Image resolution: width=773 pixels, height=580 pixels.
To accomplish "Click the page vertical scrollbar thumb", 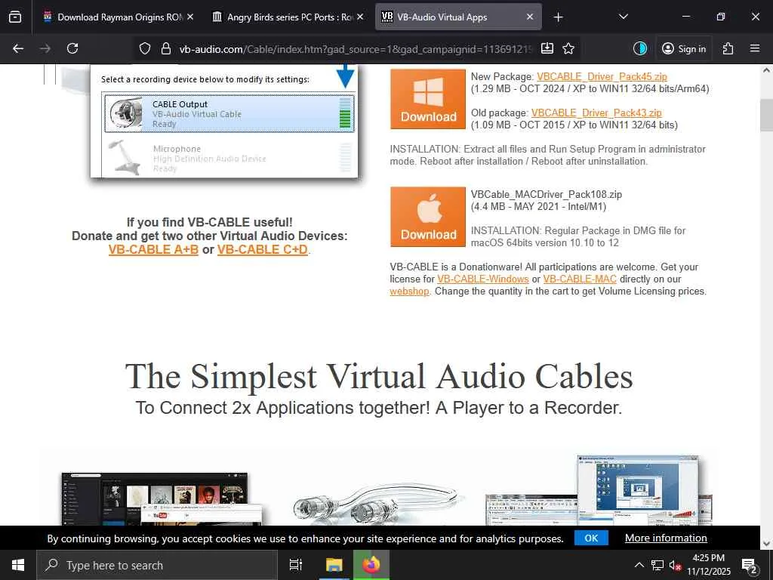I will [766, 115].
